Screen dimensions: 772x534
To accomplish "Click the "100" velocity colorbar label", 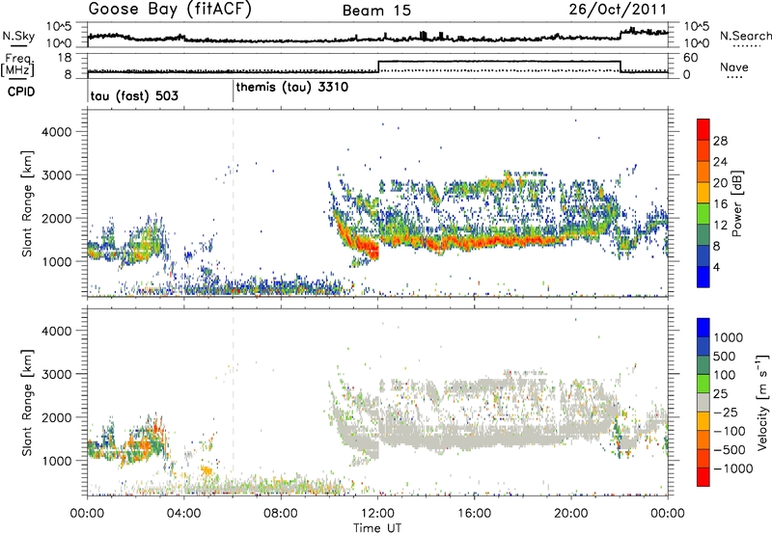I will (725, 375).
